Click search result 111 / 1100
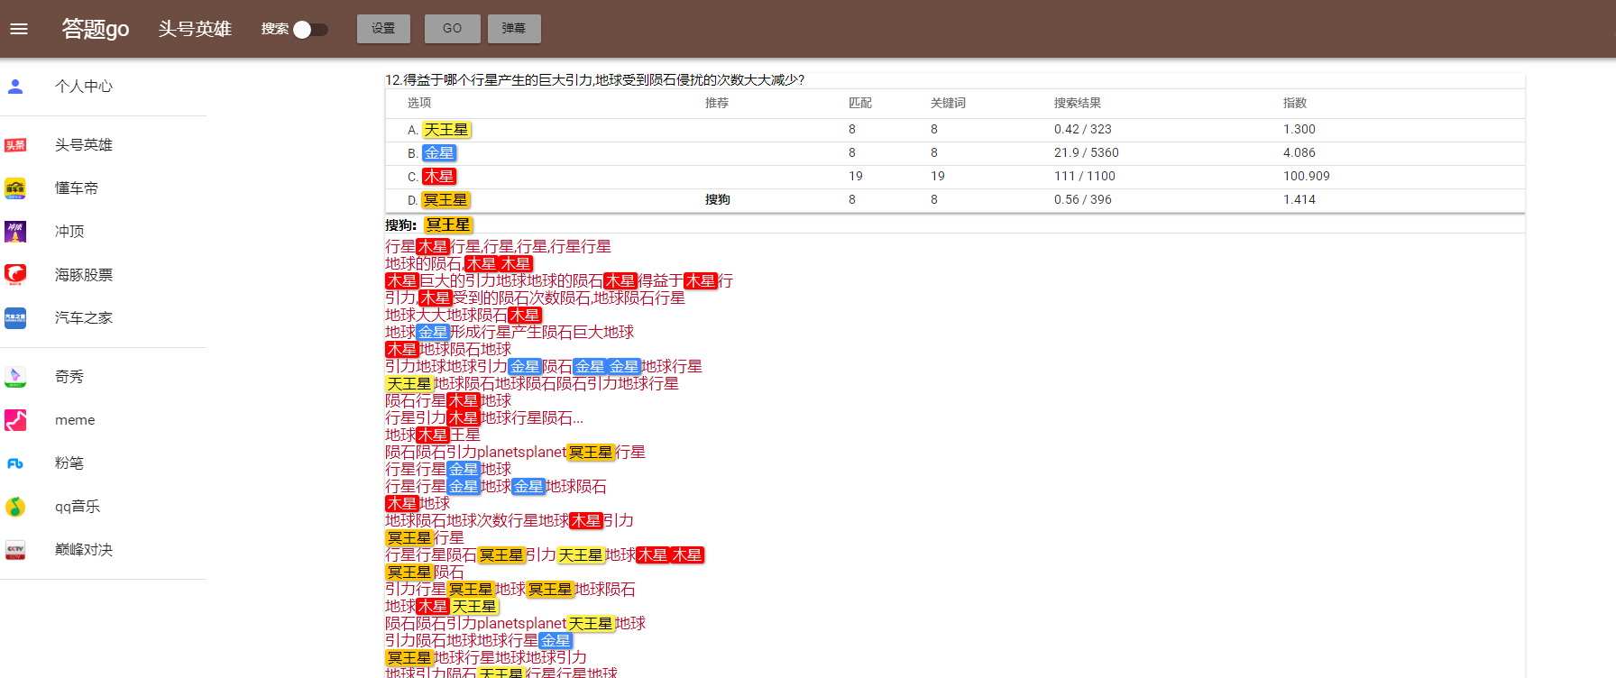The height and width of the screenshot is (678, 1616). (1085, 177)
